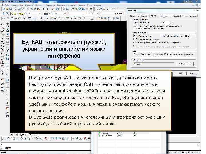Enable the third checkbox in graphics window group
The image size is (206, 154).
click(x=134, y=43)
